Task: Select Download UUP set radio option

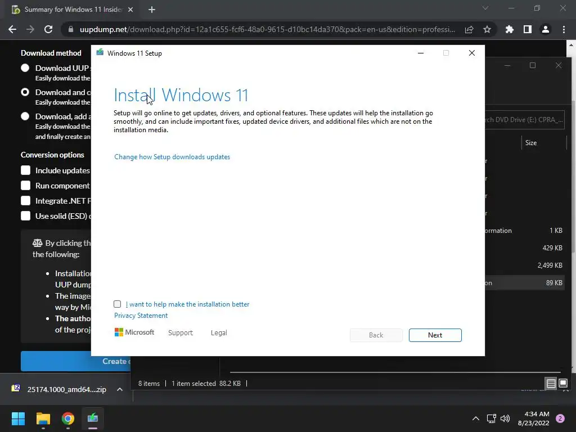Action: (x=25, y=68)
